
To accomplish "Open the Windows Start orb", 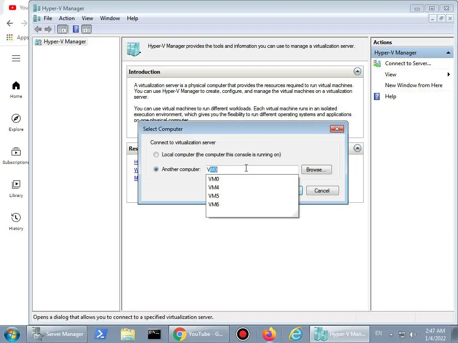I will (x=12, y=334).
